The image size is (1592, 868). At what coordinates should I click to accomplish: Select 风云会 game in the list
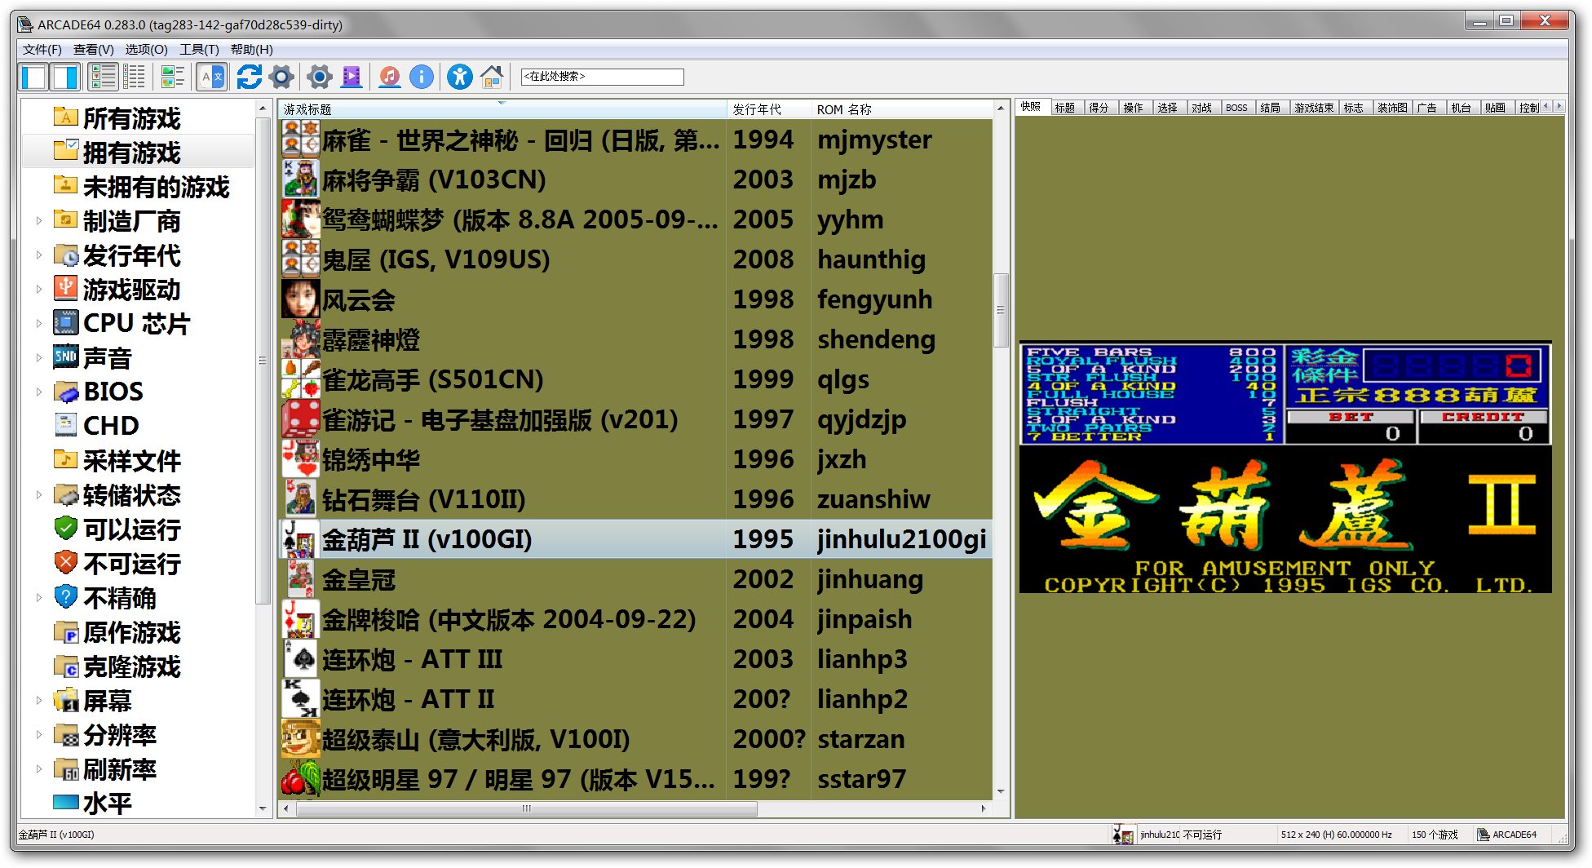tap(359, 300)
